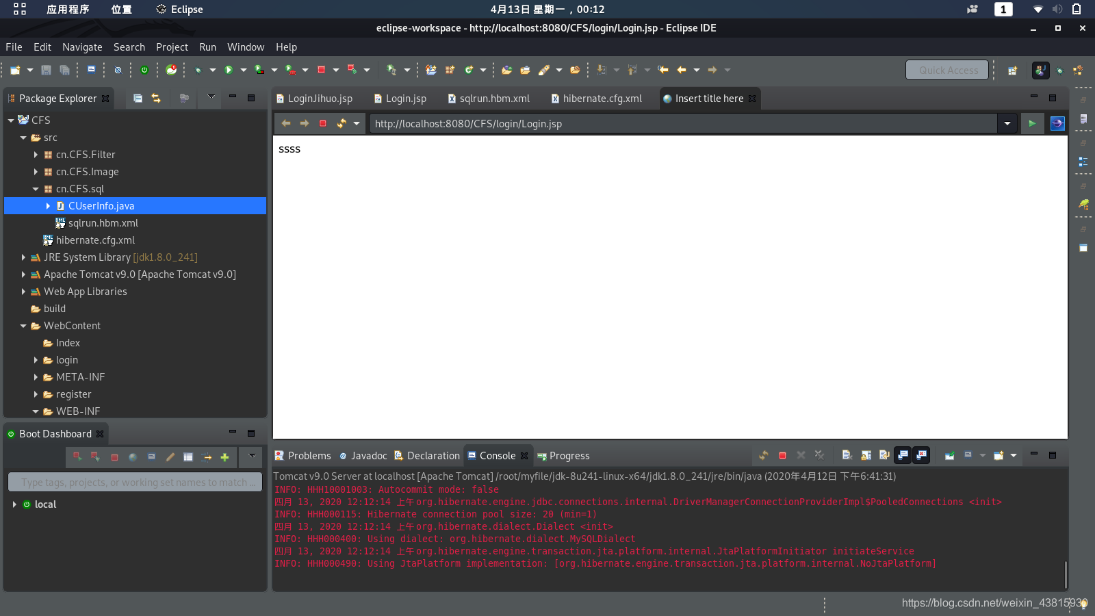Click browser Back arrow in internal browser
The height and width of the screenshot is (616, 1095).
(286, 123)
